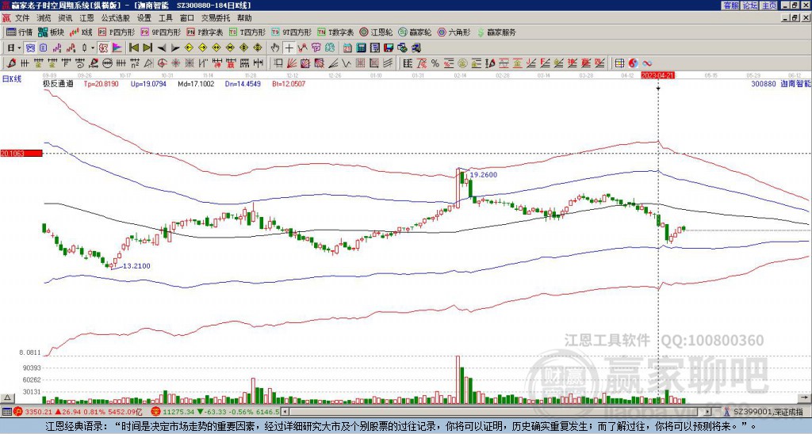The height and width of the screenshot is (434, 812).
Task: Select the hand pan tool icon
Action: [275, 48]
